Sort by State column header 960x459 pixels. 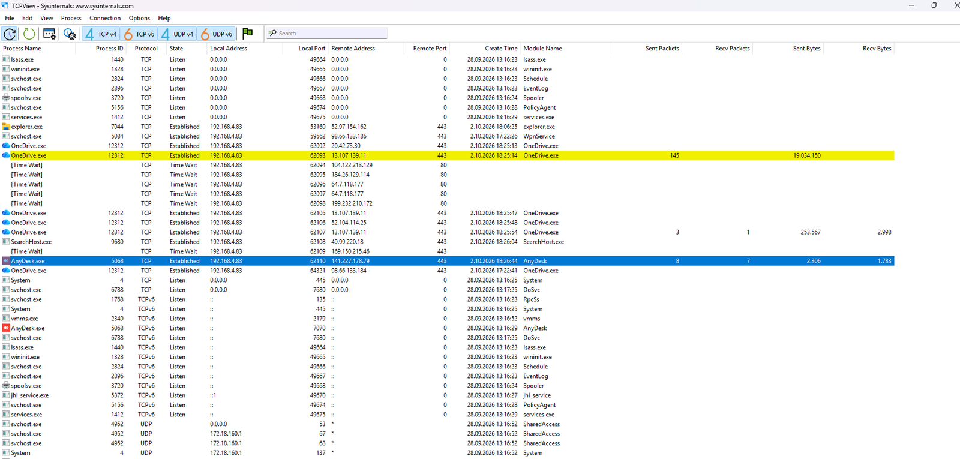pyautogui.click(x=187, y=49)
